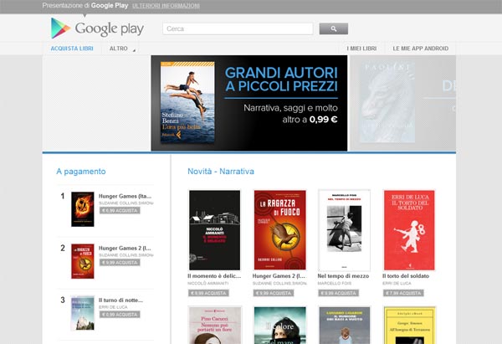Click the Il momento è delicato book cover
This screenshot has height=344, width=502.
click(214, 230)
